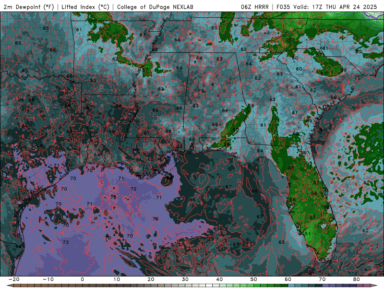Click the 50 label on the color scale
The height and width of the screenshot is (288, 384).
tap(254, 279)
